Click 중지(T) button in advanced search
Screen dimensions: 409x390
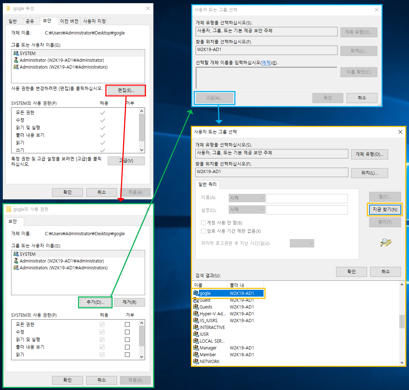click(385, 222)
